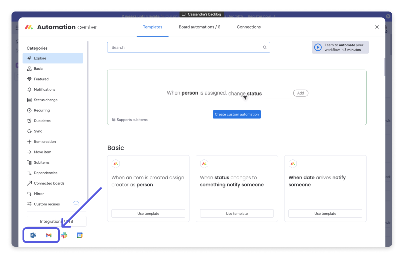This screenshot has width=404, height=258.
Task: Click Use template under the date notification recipe
Action: (x=325, y=213)
